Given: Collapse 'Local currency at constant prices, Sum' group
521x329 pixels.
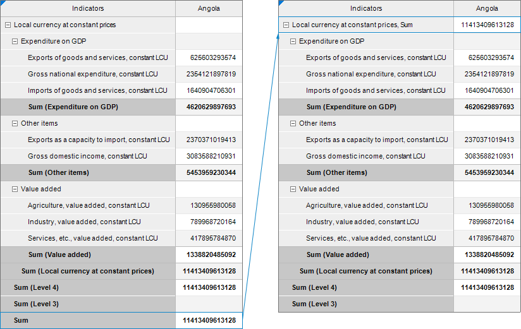Looking at the screenshot, I should [286, 25].
